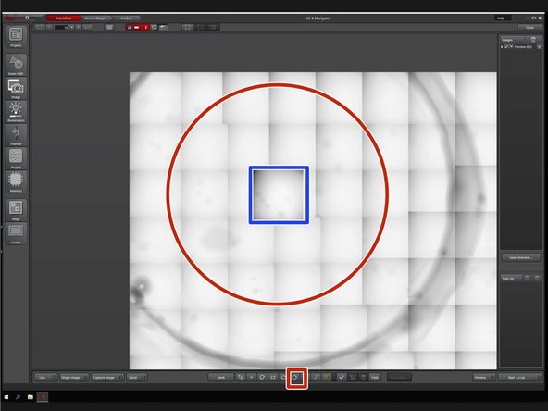Click the green focus points tool icon
Image resolution: width=548 pixels, height=411 pixels.
(x=327, y=377)
